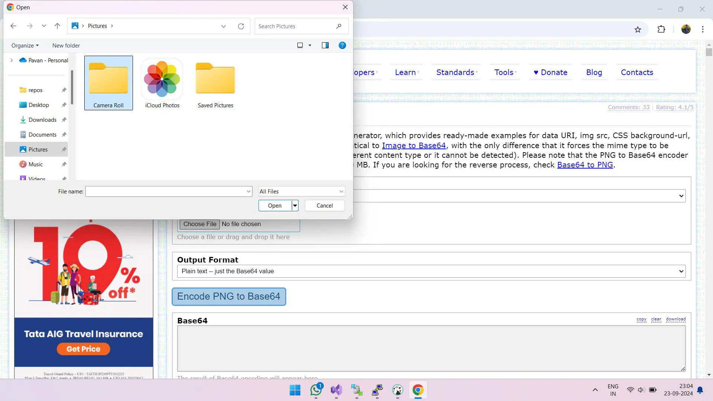Open the Comments: 33 link

628,107
